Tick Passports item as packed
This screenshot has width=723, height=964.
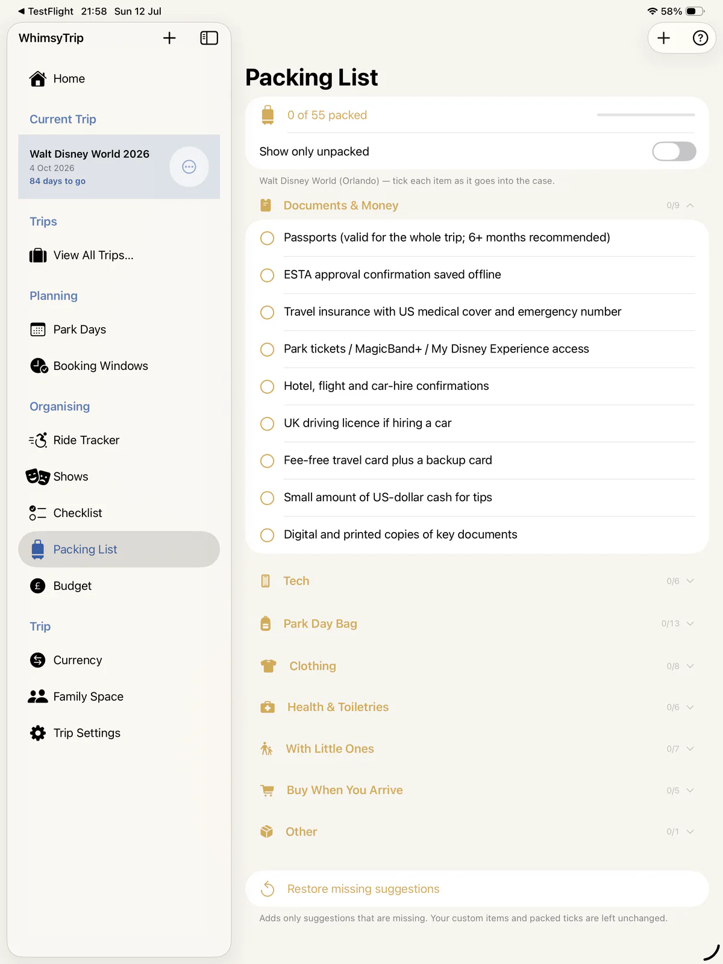[267, 238]
